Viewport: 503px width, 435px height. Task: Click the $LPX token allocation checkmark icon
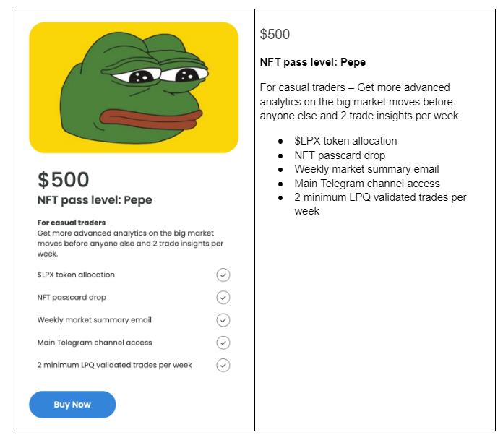[223, 275]
